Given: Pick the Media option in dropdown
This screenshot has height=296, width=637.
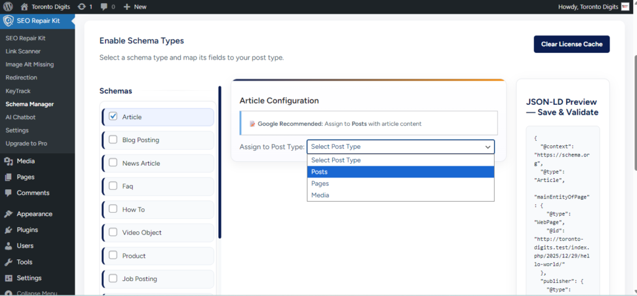Looking at the screenshot, I should pos(400,195).
